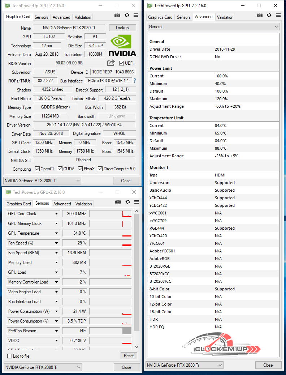Enable Log to file checkbox
Screen dimensions: 286x375
(9, 356)
